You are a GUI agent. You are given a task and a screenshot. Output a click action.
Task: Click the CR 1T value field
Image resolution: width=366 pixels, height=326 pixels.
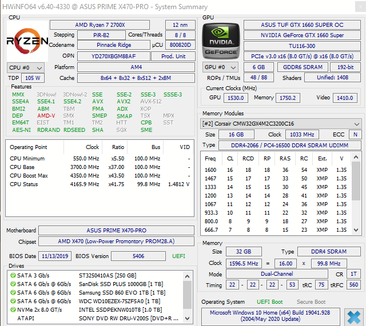tap(353, 274)
